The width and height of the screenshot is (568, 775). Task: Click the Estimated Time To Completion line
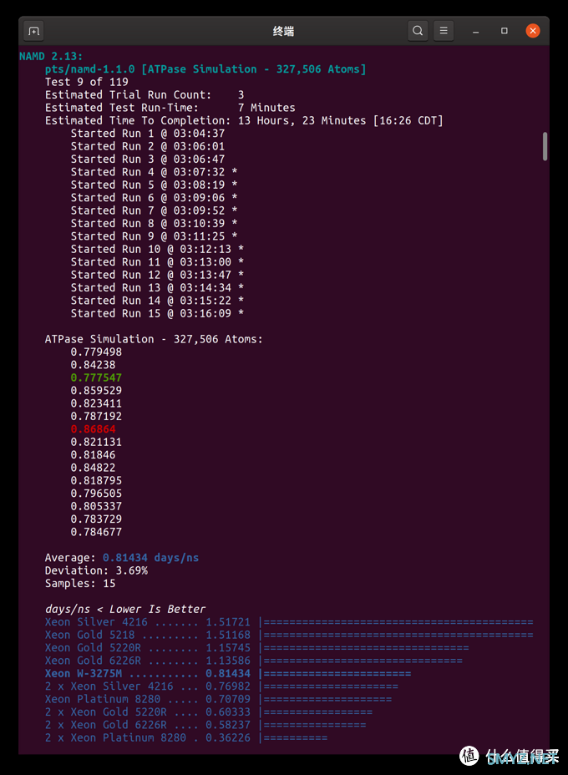[x=244, y=120]
